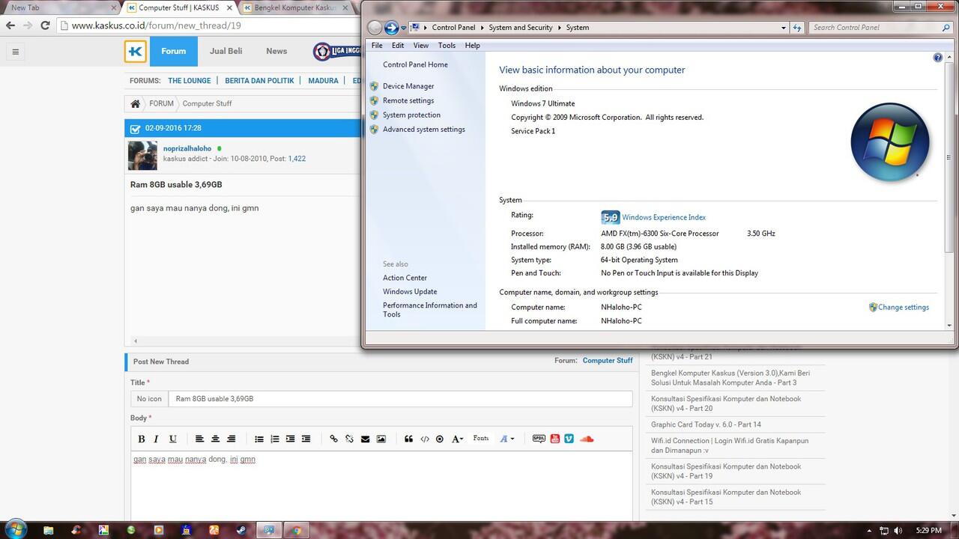Screen dimensions: 959x539
Task: Click the KASKUS logo
Action: [136, 52]
